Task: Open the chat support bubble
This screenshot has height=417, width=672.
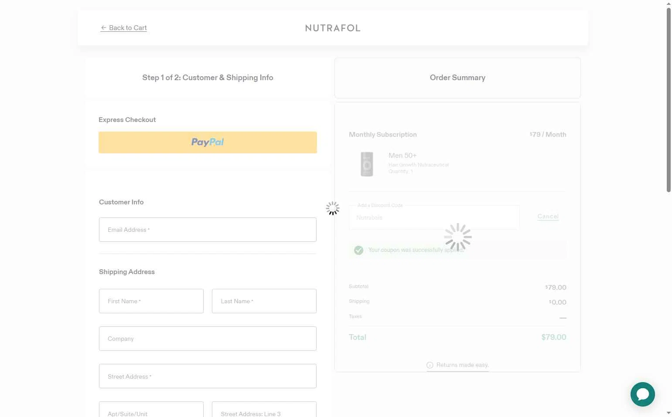Action: (x=642, y=394)
